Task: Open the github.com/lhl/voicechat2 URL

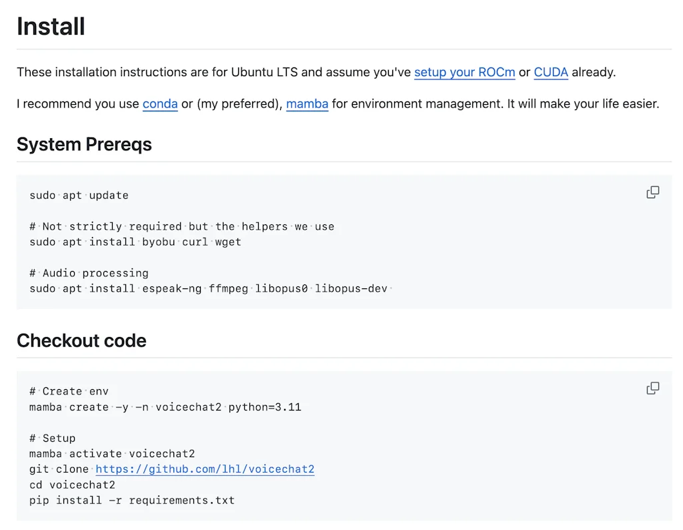Action: (x=205, y=469)
